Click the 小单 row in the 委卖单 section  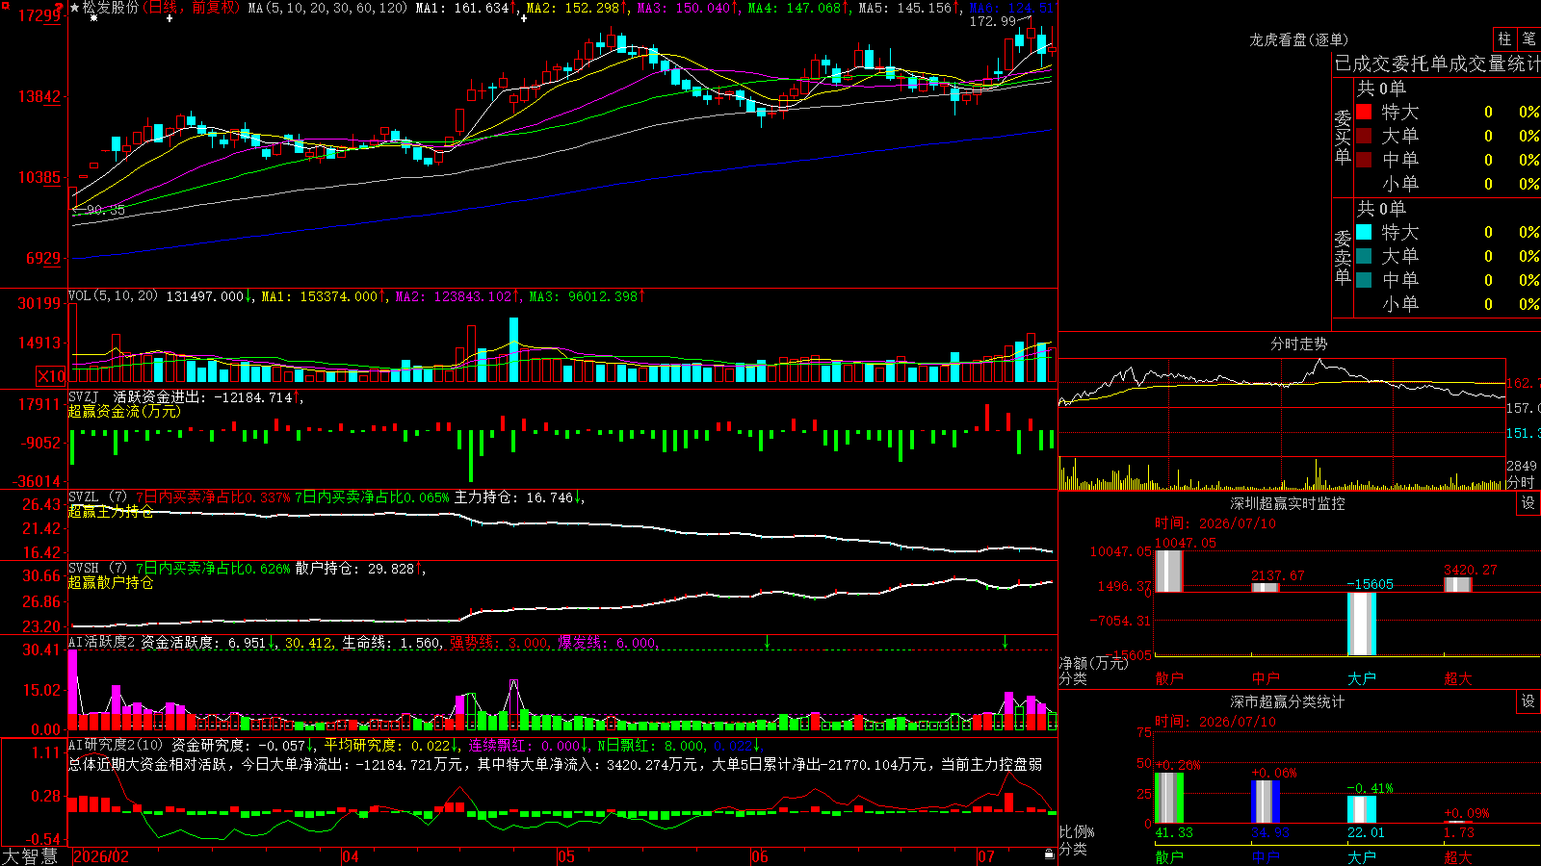point(1448,304)
